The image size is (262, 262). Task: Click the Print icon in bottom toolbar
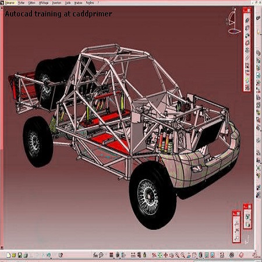26,255
